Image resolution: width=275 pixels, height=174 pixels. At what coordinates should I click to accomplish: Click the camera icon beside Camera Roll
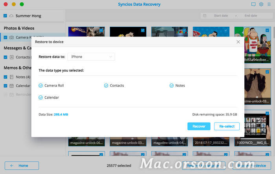point(11,37)
